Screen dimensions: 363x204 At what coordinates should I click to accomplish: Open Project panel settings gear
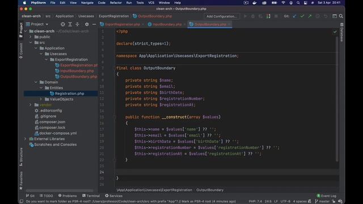[x=87, y=24]
